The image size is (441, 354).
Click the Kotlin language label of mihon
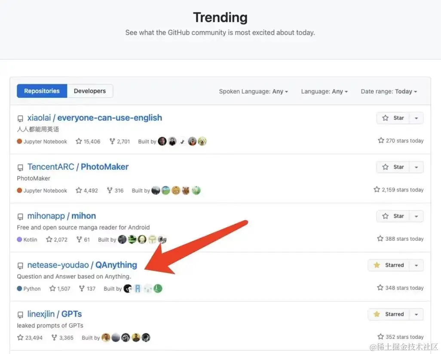tap(27, 240)
